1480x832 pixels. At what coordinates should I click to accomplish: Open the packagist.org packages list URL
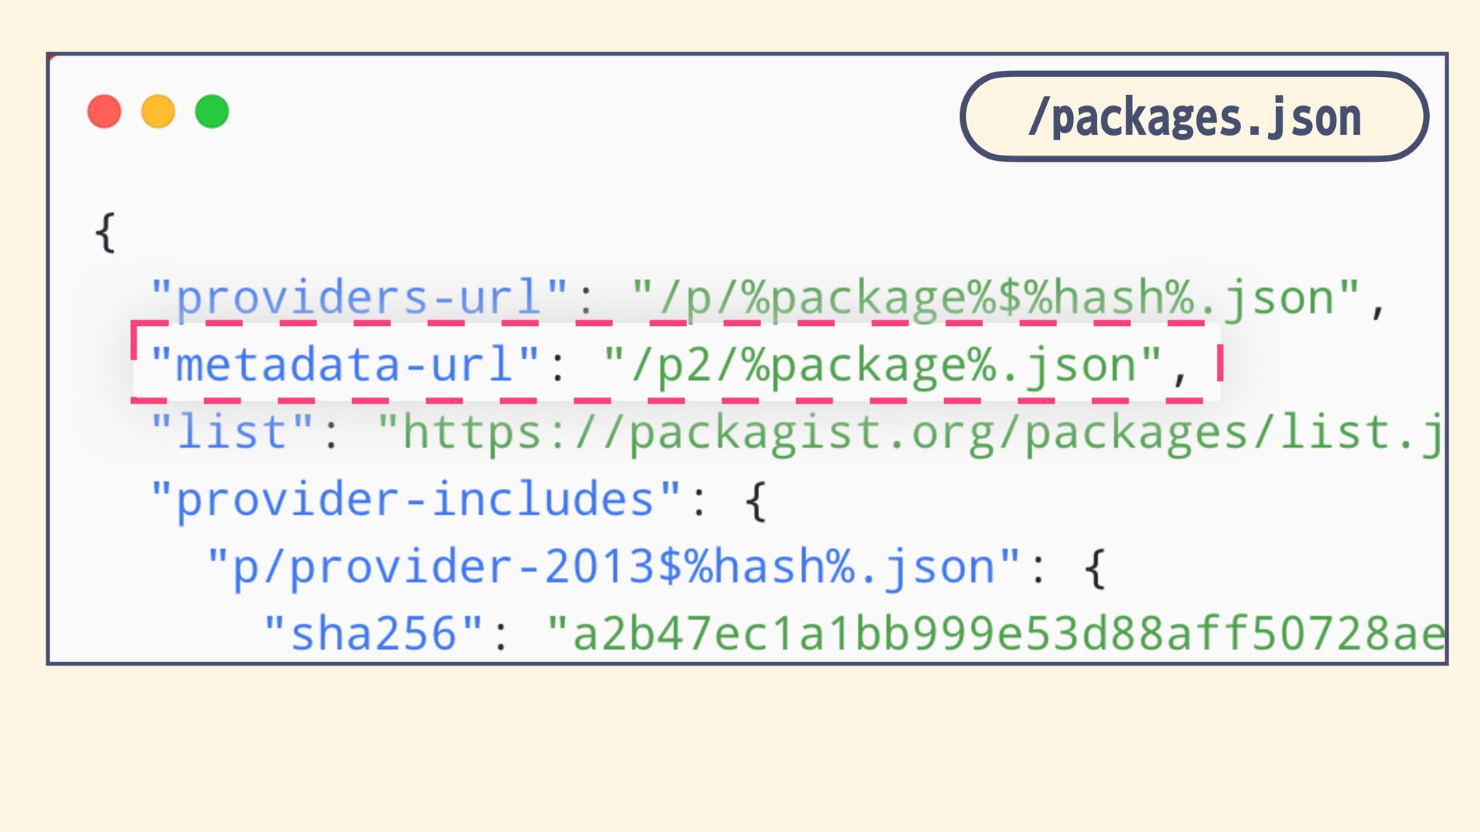tap(911, 431)
